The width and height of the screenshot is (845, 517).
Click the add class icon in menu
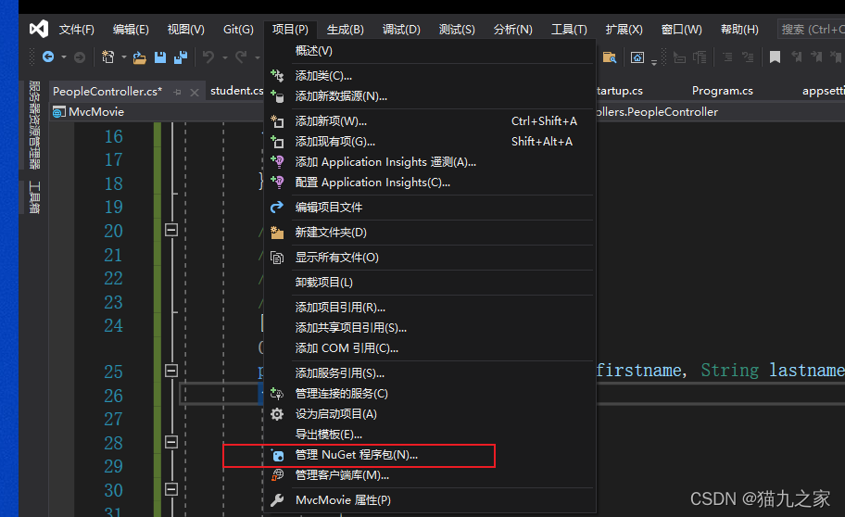click(x=277, y=75)
